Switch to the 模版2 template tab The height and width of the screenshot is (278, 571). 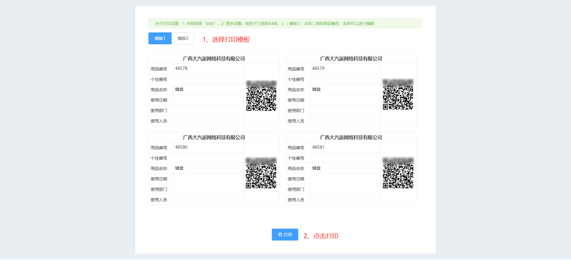click(x=183, y=38)
